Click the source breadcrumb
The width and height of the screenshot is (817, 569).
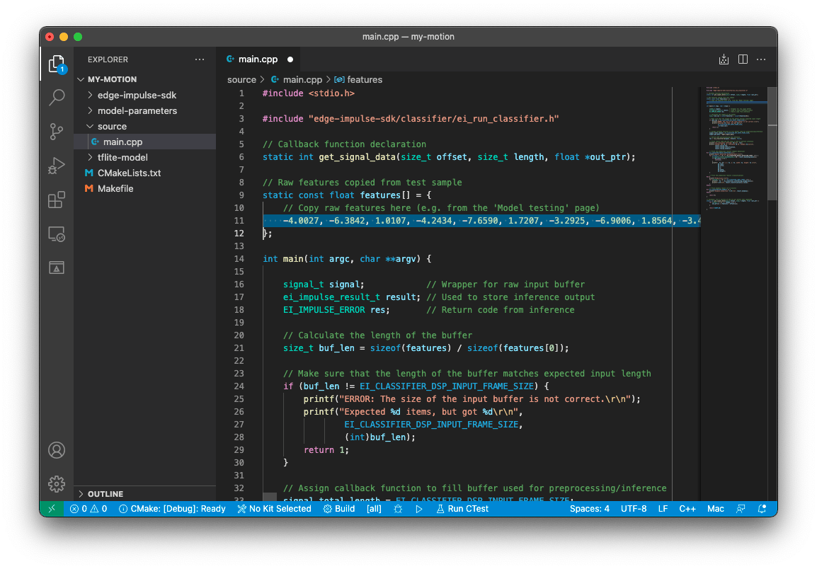click(241, 80)
